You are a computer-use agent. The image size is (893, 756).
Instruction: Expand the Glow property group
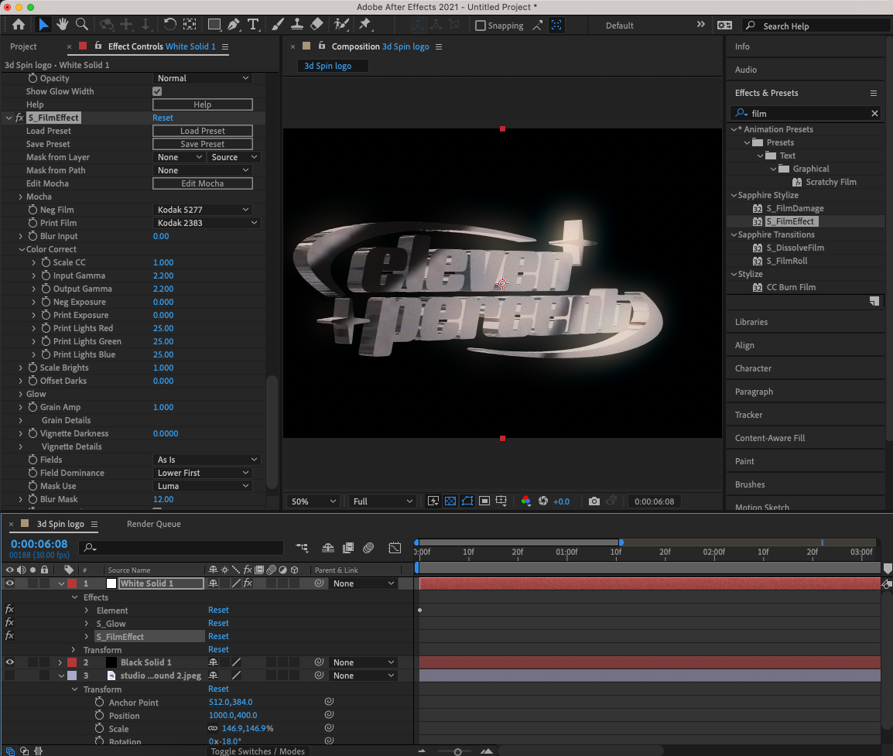pos(20,394)
